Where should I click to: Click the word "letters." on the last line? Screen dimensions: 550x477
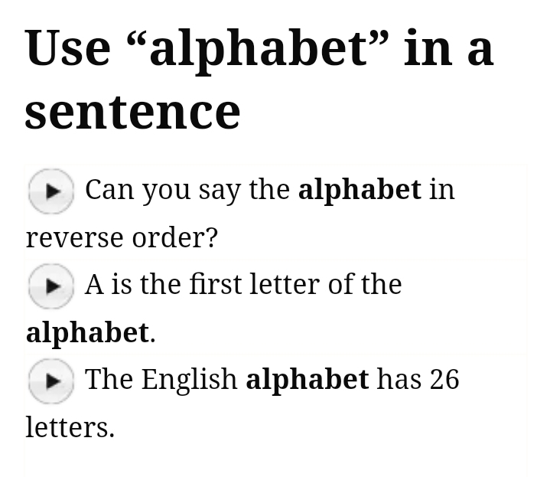70,427
